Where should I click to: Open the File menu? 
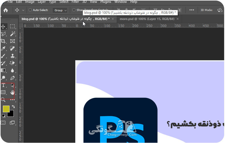(x=10, y=2)
